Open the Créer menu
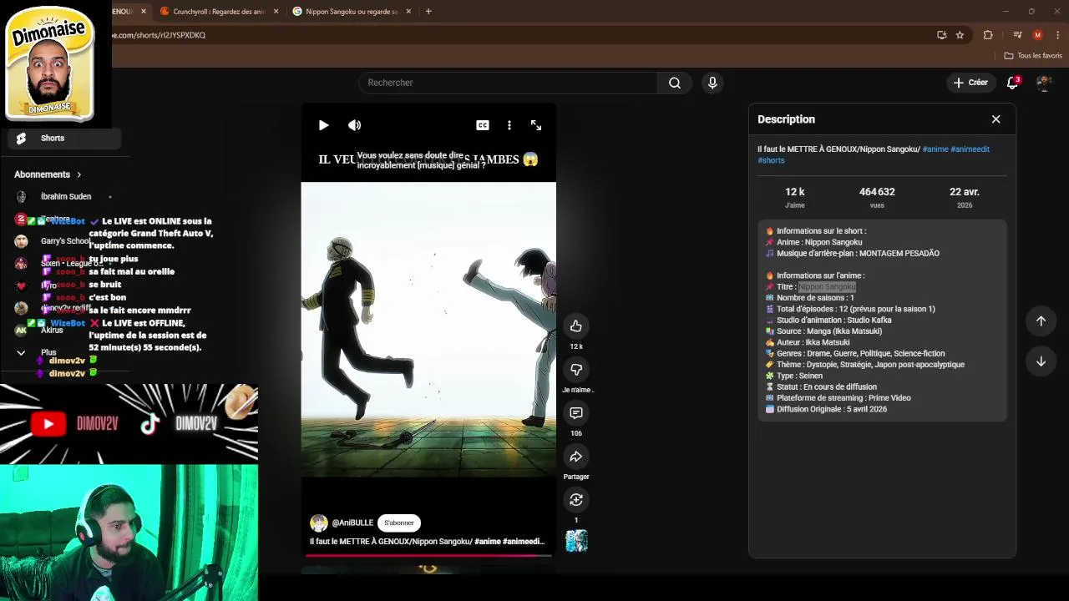The height and width of the screenshot is (601, 1069). click(970, 83)
